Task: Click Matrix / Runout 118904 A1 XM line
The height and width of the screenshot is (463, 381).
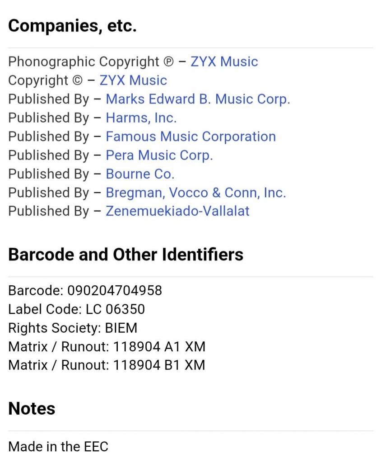Action: (x=107, y=347)
